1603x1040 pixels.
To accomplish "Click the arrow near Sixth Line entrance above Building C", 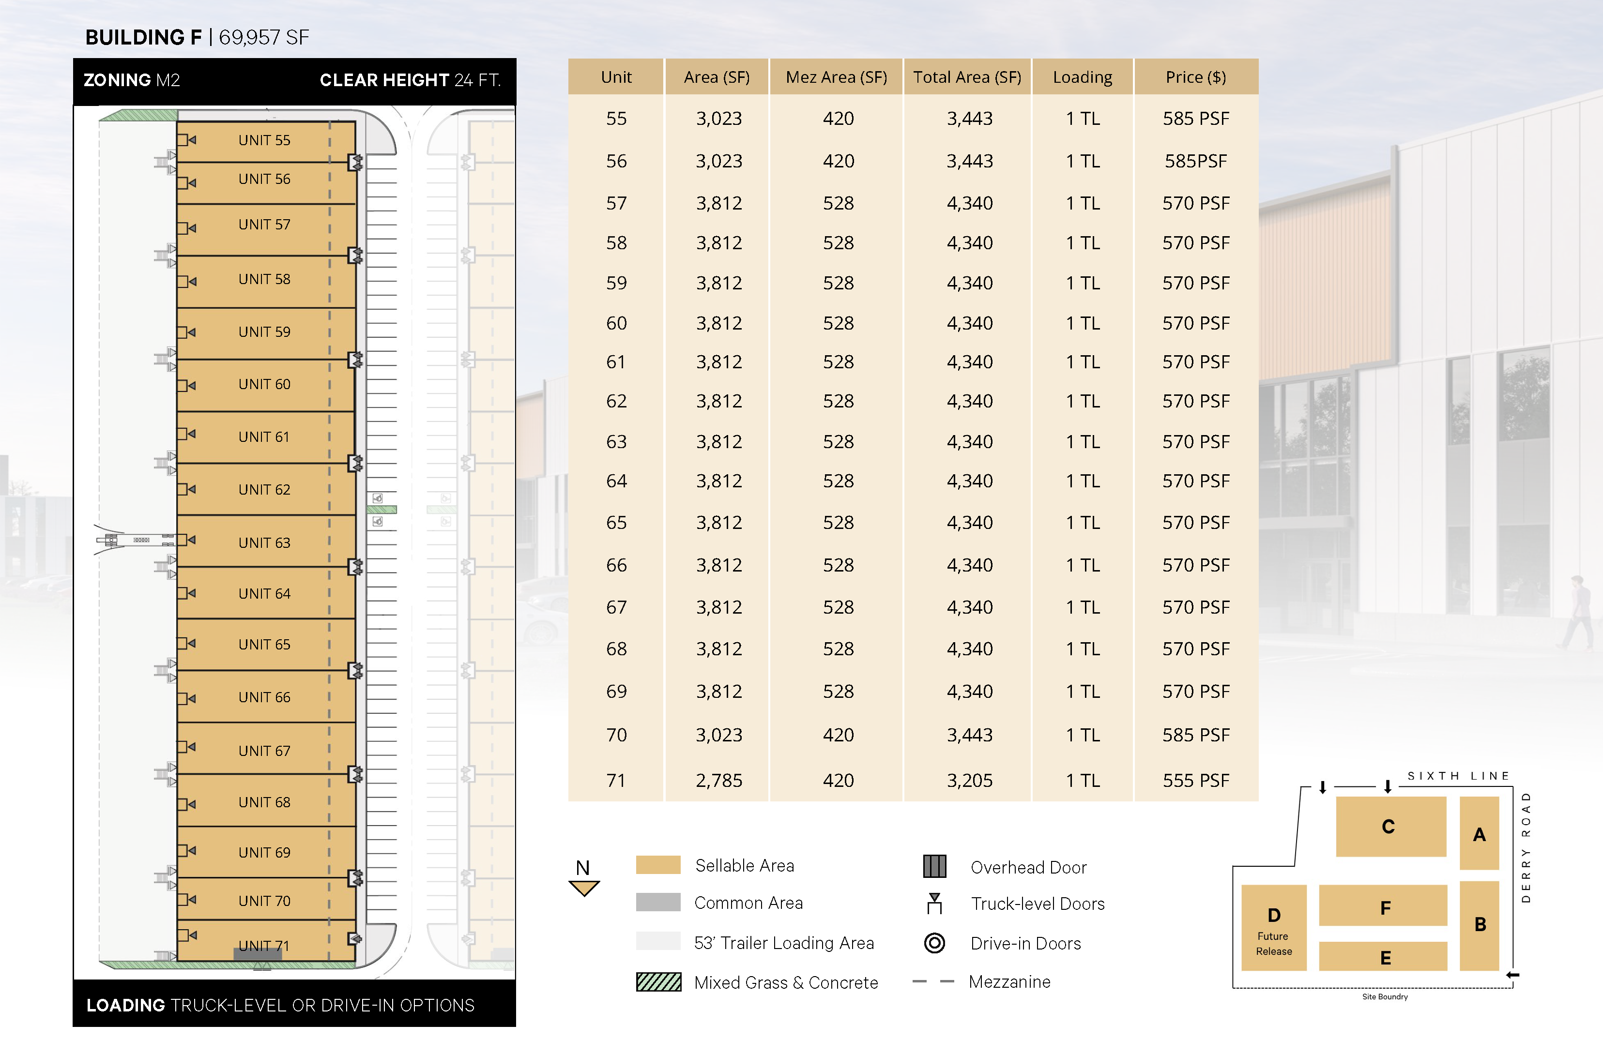I will point(1388,786).
